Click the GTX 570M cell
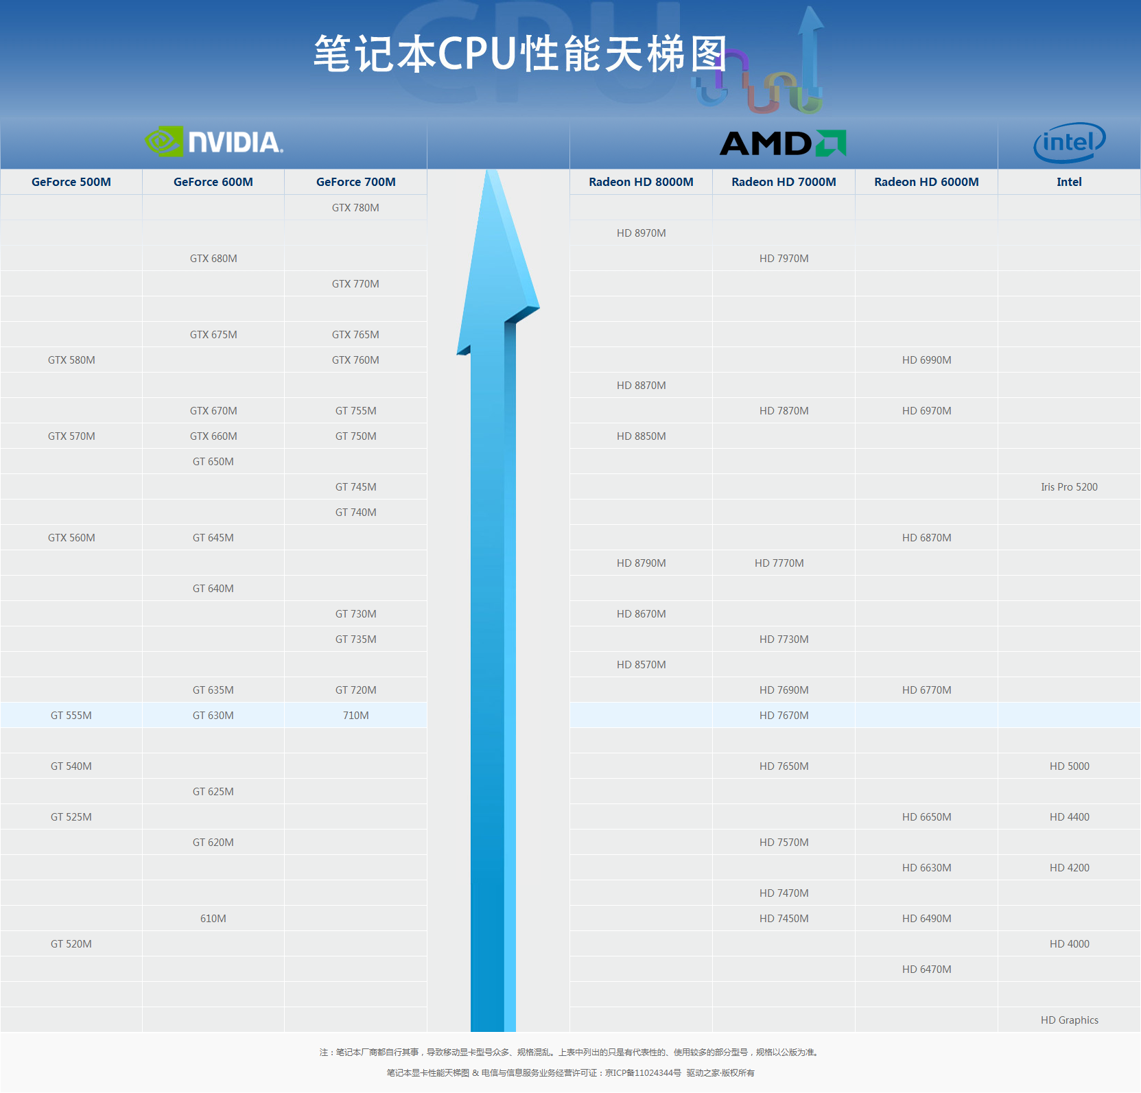Image resolution: width=1141 pixels, height=1093 pixels. pos(71,436)
